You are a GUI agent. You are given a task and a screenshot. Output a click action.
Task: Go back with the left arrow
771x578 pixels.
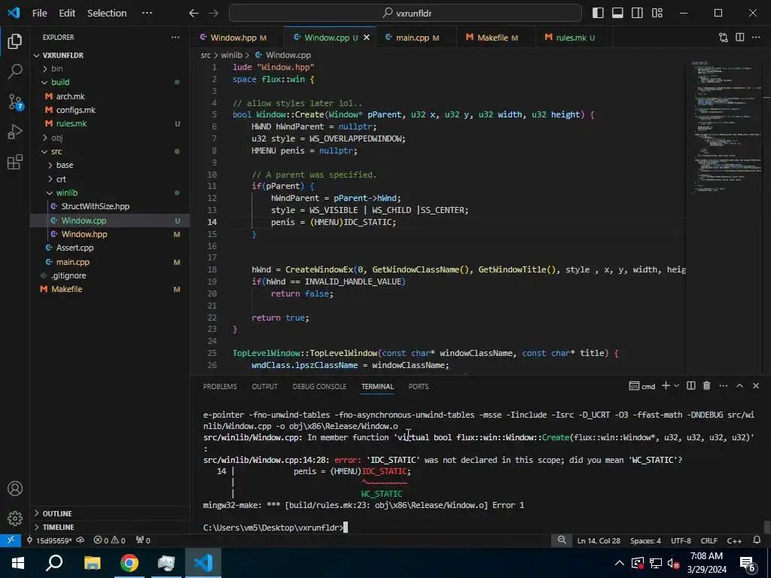coord(194,14)
